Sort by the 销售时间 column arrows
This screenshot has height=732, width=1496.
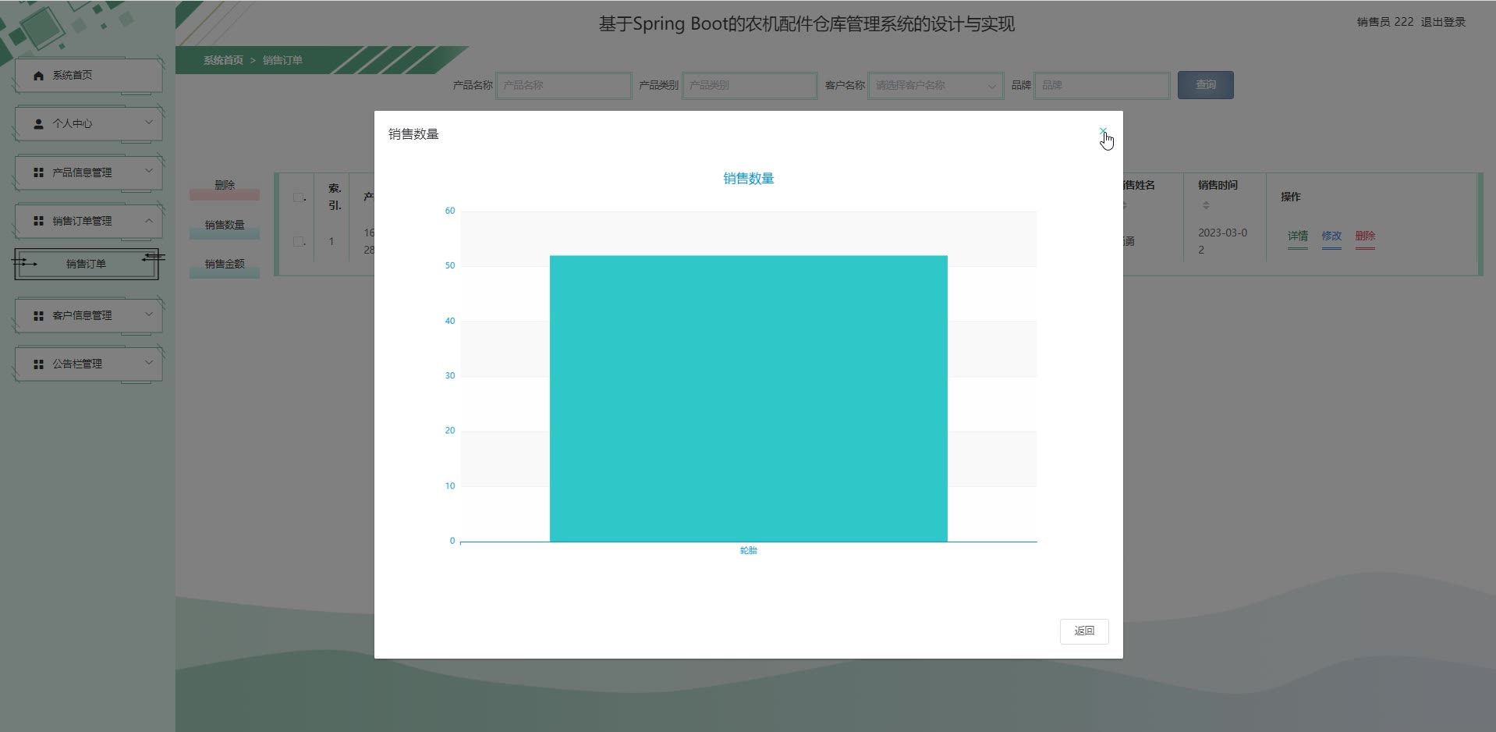click(x=1206, y=205)
